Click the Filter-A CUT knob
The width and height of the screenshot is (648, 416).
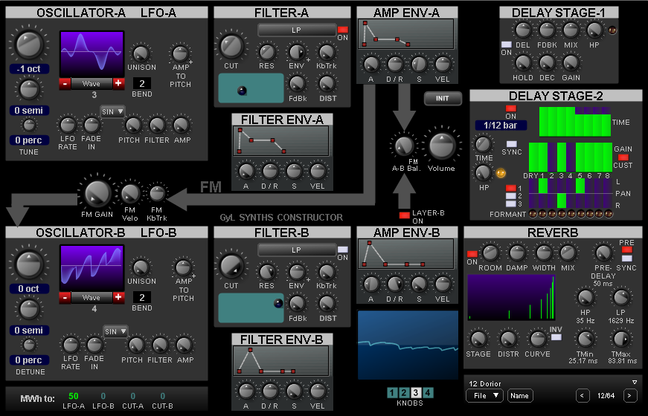[231, 47]
